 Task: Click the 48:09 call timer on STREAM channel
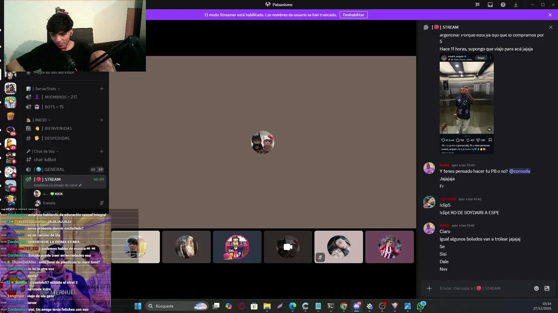[x=99, y=180]
